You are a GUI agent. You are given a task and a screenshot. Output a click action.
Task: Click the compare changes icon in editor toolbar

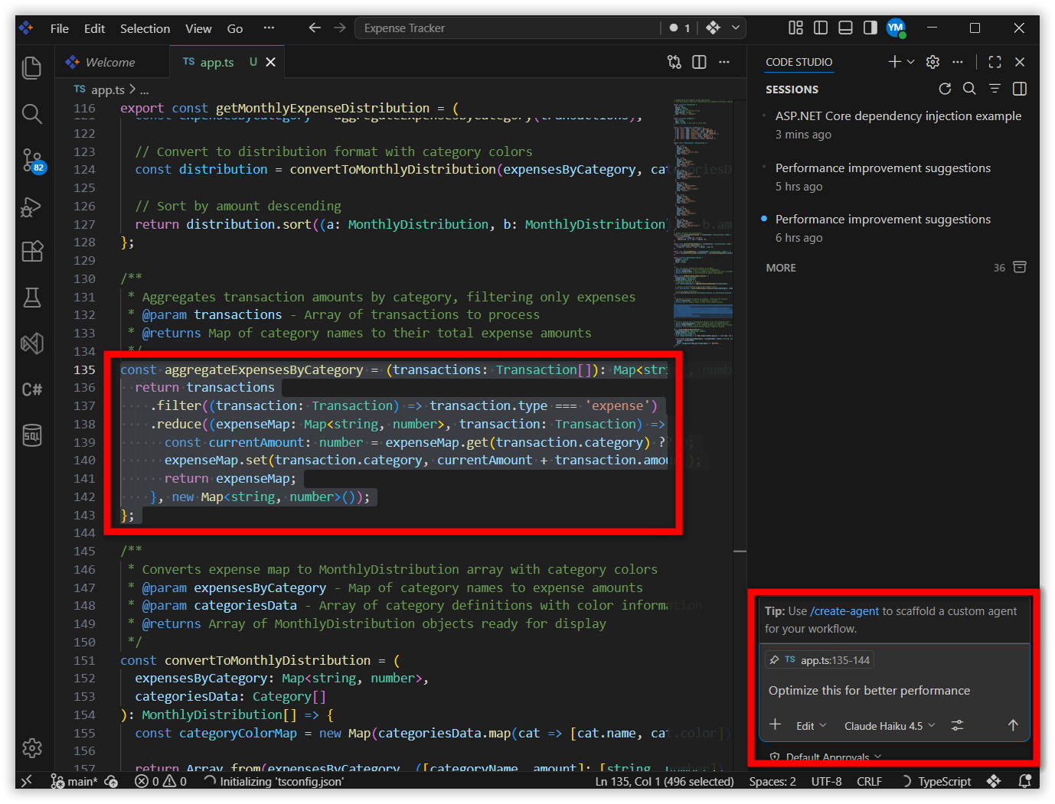tap(674, 62)
